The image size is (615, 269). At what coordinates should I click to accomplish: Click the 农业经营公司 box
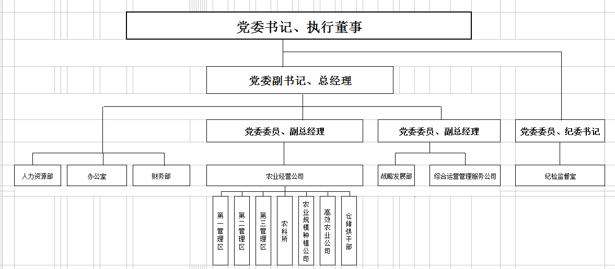pos(285,175)
